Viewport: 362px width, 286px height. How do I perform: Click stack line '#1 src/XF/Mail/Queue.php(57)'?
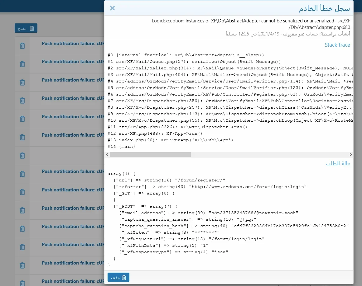(x=194, y=62)
